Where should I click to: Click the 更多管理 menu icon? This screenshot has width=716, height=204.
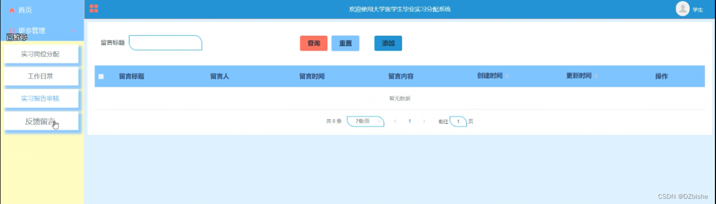[x=12, y=31]
